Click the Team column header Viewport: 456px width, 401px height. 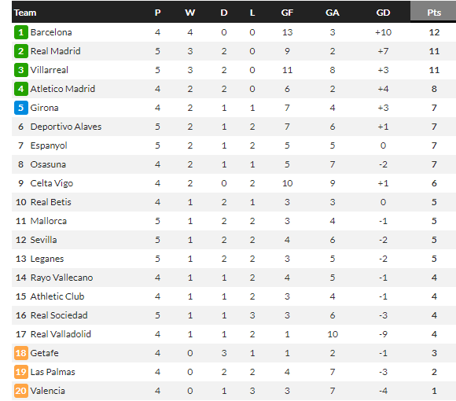click(25, 13)
